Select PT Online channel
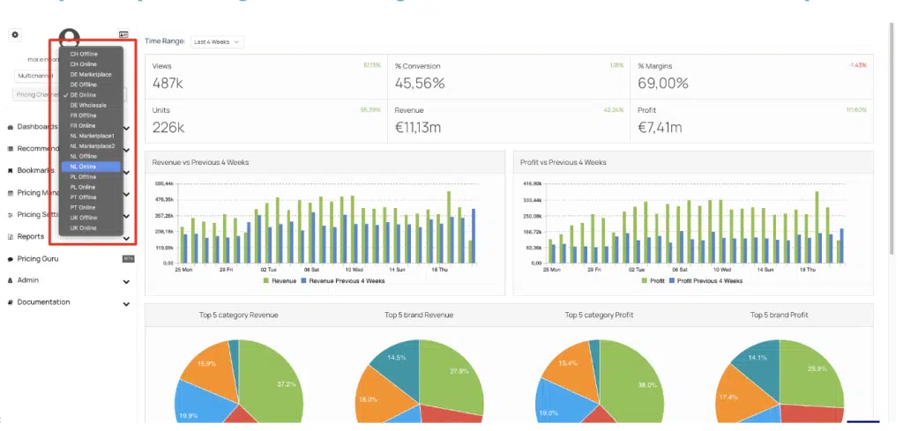 coord(92,207)
